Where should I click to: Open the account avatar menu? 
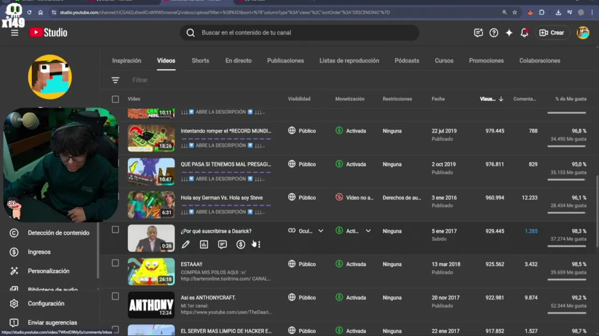click(x=583, y=33)
